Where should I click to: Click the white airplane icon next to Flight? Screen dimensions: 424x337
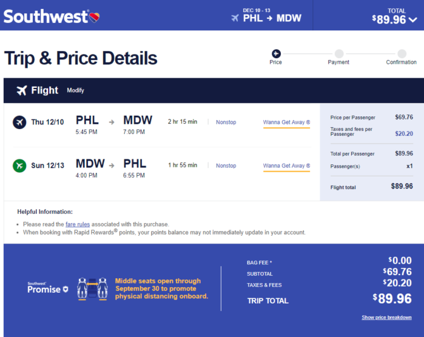click(x=22, y=90)
